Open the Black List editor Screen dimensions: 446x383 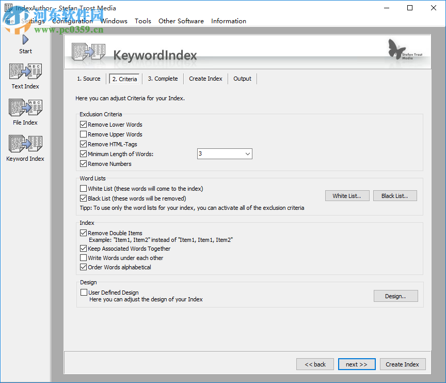tap(395, 195)
